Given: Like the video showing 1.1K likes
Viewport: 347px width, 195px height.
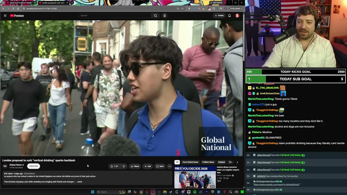Looking at the screenshot, I should (x=114, y=166).
